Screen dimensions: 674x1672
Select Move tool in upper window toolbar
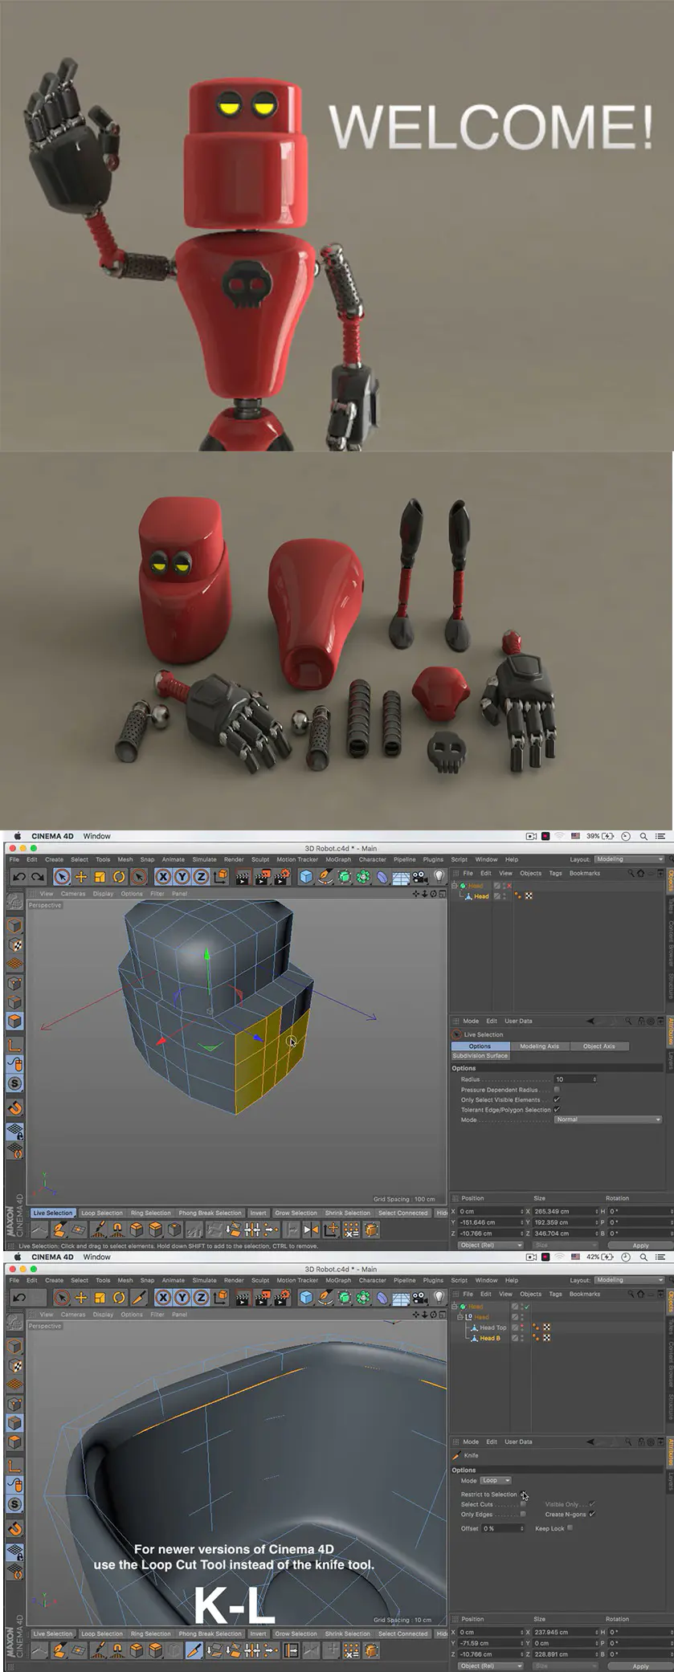click(x=81, y=877)
